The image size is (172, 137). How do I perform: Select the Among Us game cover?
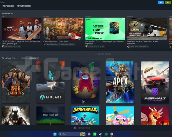[x=85, y=83]
